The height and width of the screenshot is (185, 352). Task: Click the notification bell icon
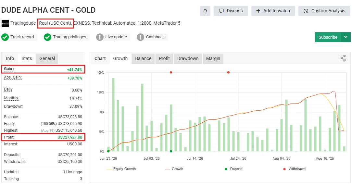(205, 11)
